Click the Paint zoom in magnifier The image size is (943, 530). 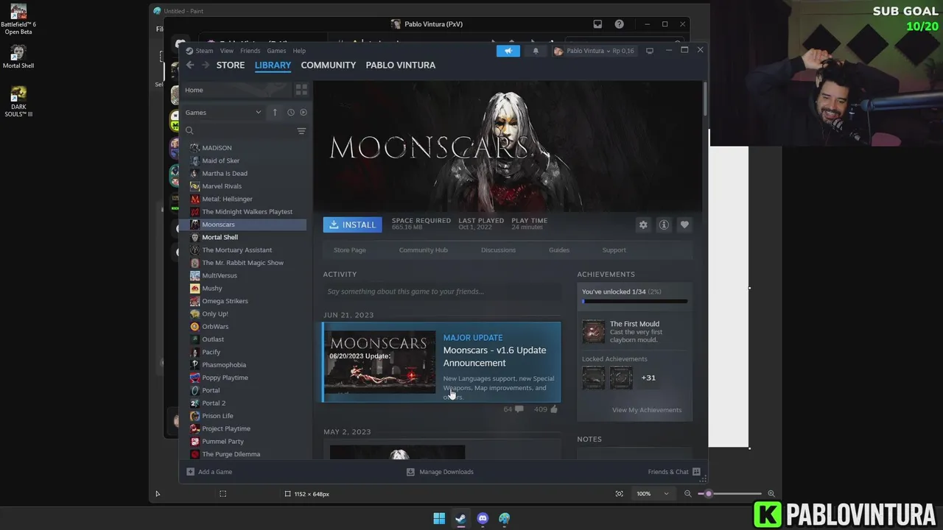click(x=771, y=494)
